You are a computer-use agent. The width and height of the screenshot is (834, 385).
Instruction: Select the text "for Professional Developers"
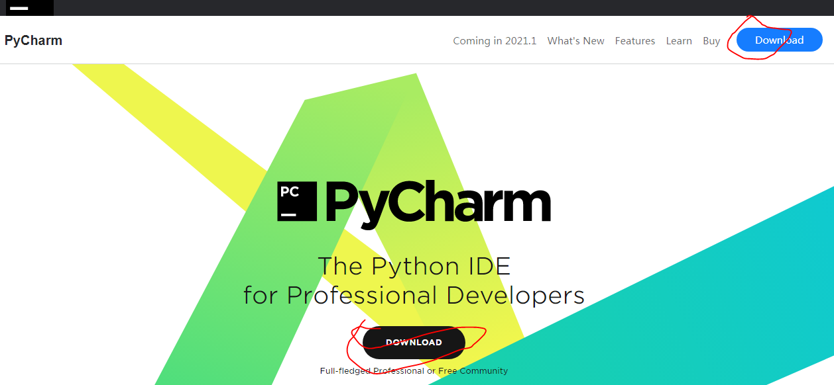[x=414, y=295]
